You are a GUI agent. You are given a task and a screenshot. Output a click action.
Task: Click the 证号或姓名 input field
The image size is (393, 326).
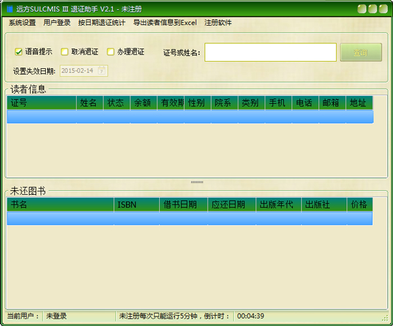pyautogui.click(x=271, y=52)
